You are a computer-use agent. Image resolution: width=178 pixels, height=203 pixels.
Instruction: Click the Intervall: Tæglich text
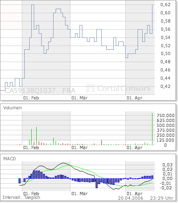[x=21, y=197]
